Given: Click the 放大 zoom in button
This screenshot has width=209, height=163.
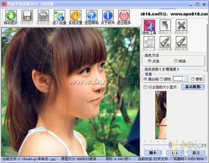Looking at the screenshot, I should [196, 153].
